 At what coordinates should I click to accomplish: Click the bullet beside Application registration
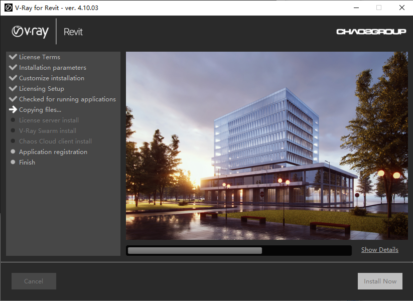click(x=13, y=152)
